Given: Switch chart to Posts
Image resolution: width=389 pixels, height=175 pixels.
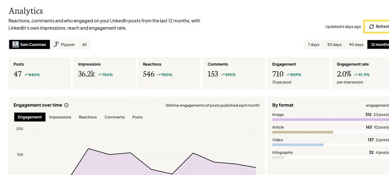Looking at the screenshot, I should click(137, 117).
